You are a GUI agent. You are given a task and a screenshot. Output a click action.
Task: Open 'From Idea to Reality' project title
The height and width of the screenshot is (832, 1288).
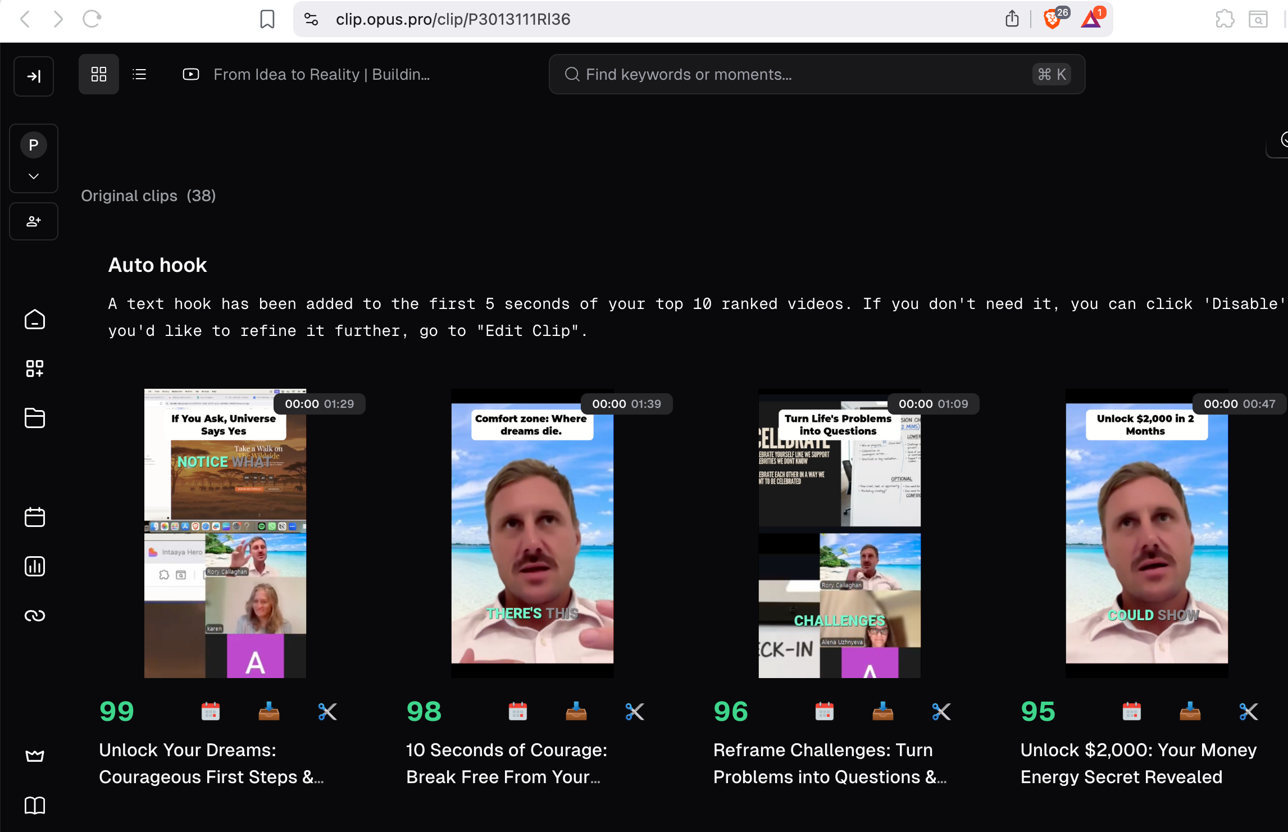coord(321,74)
